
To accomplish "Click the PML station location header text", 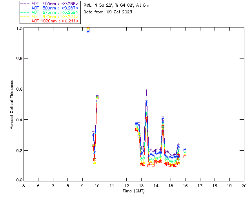I will pos(116,5).
